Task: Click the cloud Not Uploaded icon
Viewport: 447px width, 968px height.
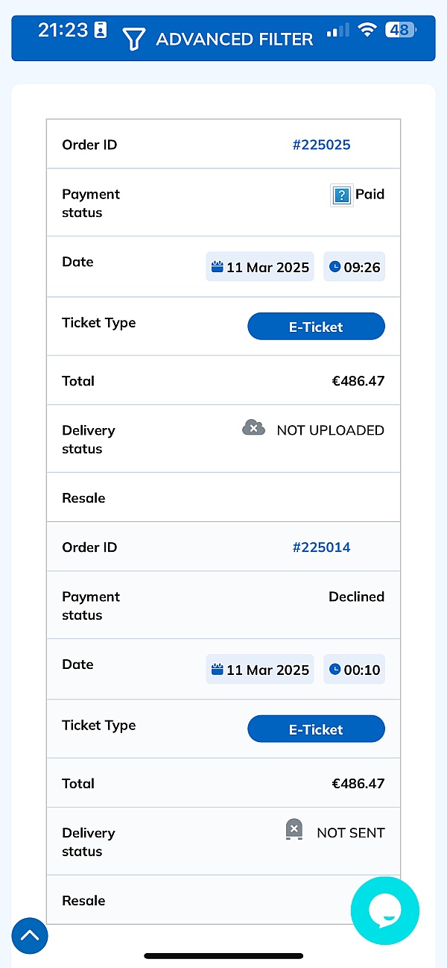Action: [254, 428]
